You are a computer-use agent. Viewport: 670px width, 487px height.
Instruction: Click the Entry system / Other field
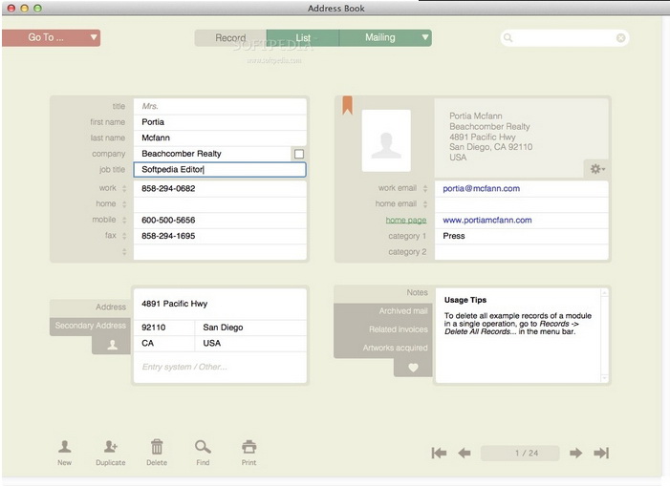click(x=220, y=367)
